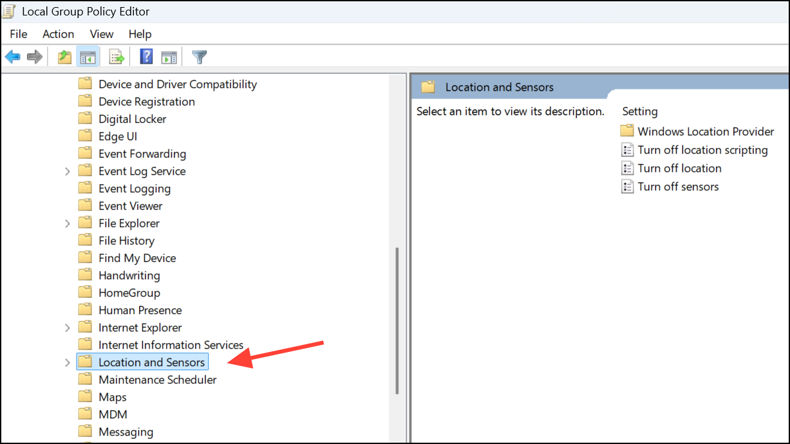790x444 pixels.
Task: Select the Find My Device tree item
Action: tap(137, 257)
